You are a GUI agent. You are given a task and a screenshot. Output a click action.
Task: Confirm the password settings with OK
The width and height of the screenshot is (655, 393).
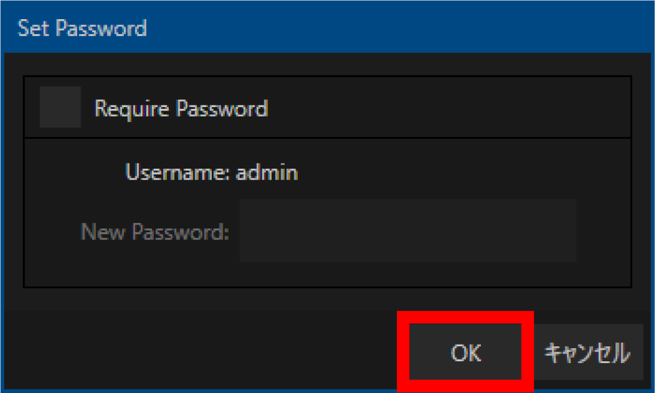pyautogui.click(x=466, y=353)
